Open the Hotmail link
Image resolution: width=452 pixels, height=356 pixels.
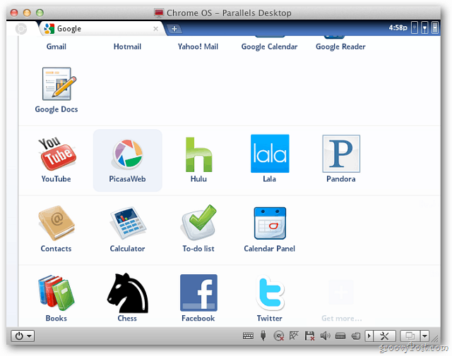(x=127, y=47)
